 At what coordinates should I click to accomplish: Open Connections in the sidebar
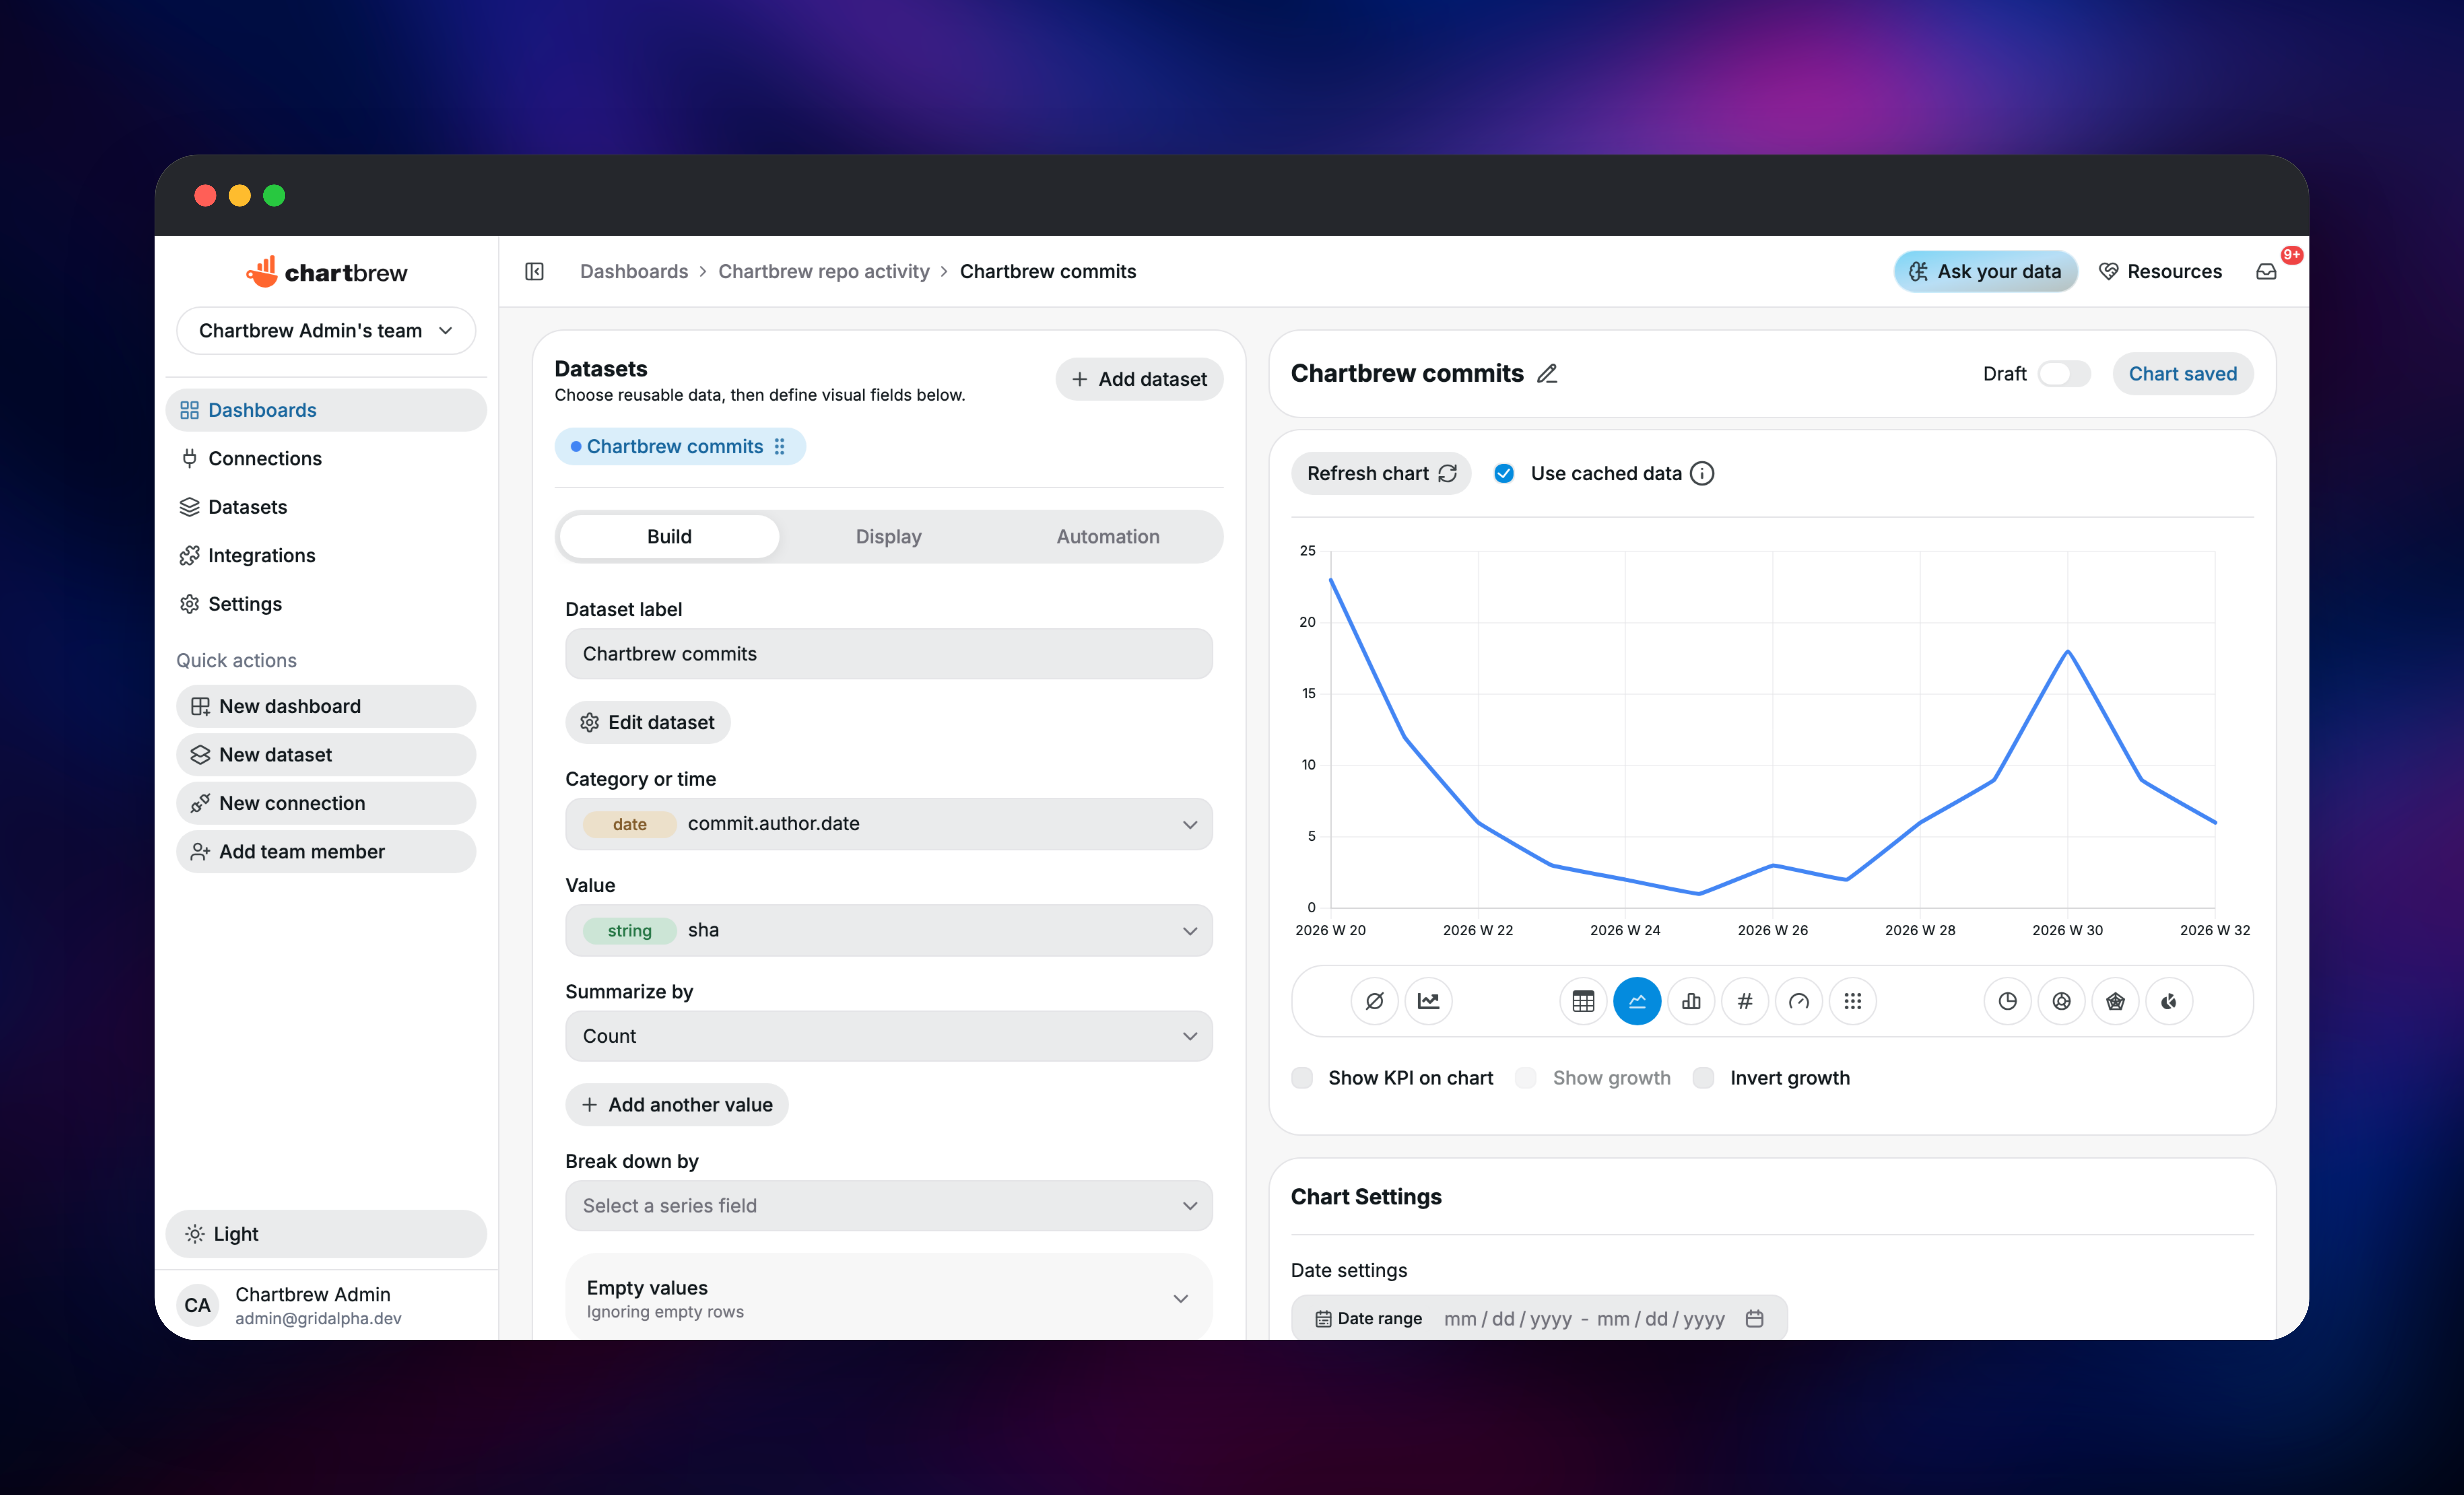[x=326, y=459]
